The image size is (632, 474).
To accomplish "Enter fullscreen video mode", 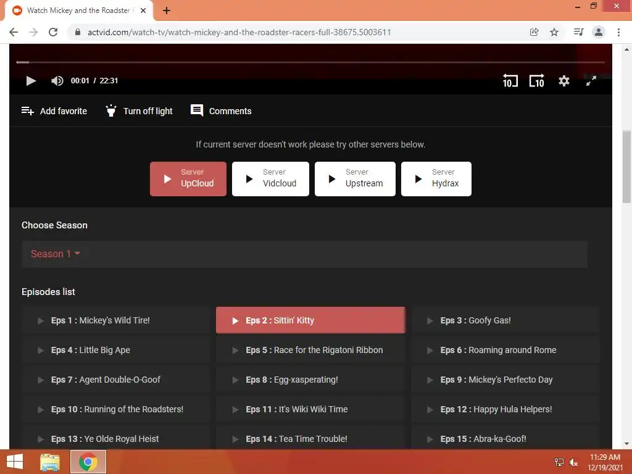I will 591,81.
